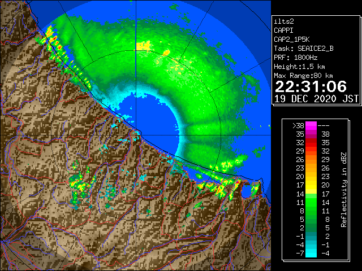
Task: Click the 'CAPPI' product label
Action: click(x=283, y=30)
